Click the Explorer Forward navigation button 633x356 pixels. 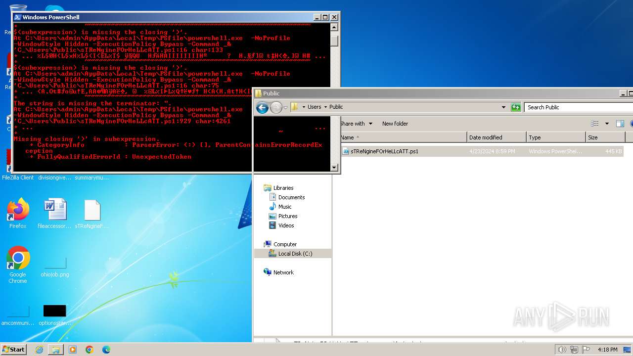point(276,107)
